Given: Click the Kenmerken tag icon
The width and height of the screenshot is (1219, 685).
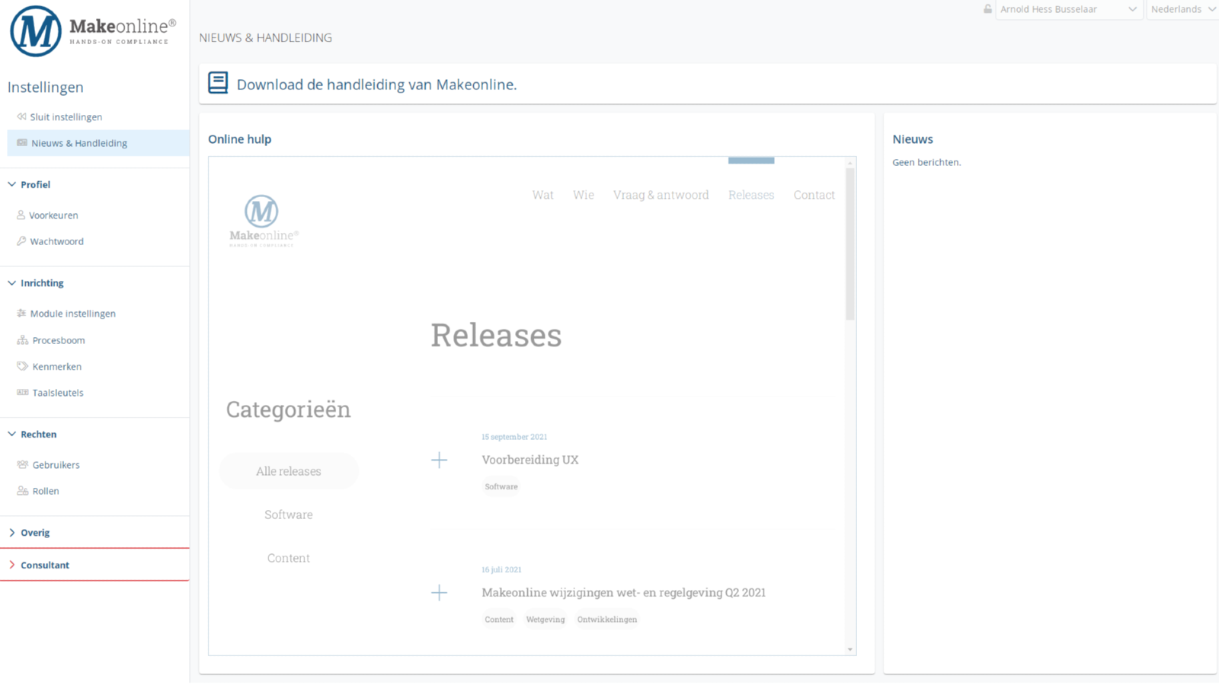Looking at the screenshot, I should 22,366.
